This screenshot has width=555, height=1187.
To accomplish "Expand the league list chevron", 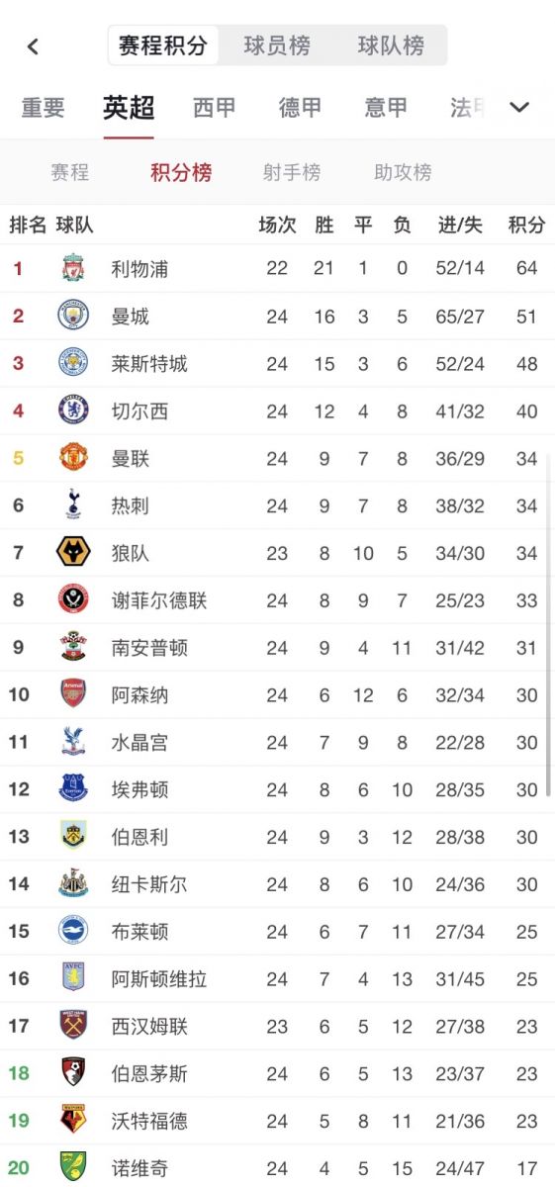I will click(x=519, y=107).
